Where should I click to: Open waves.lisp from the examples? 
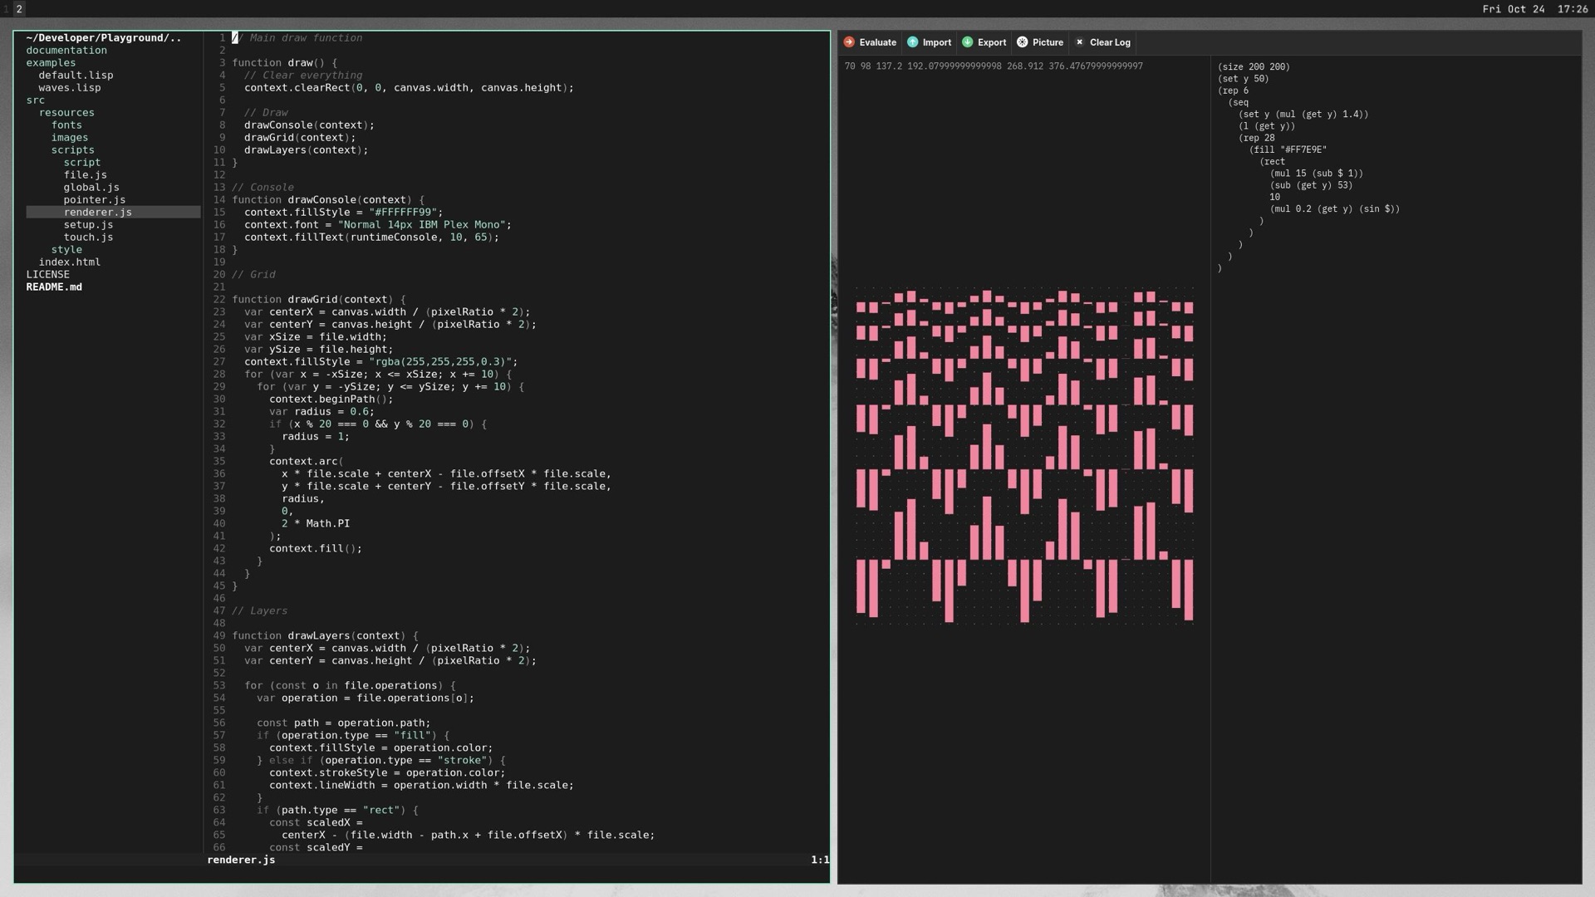coord(71,87)
